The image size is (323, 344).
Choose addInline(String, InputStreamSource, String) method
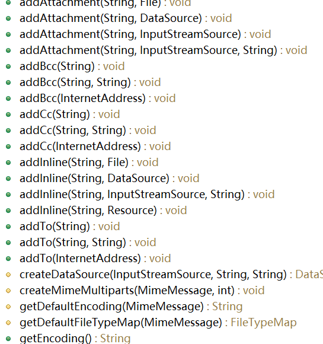pos(147,195)
